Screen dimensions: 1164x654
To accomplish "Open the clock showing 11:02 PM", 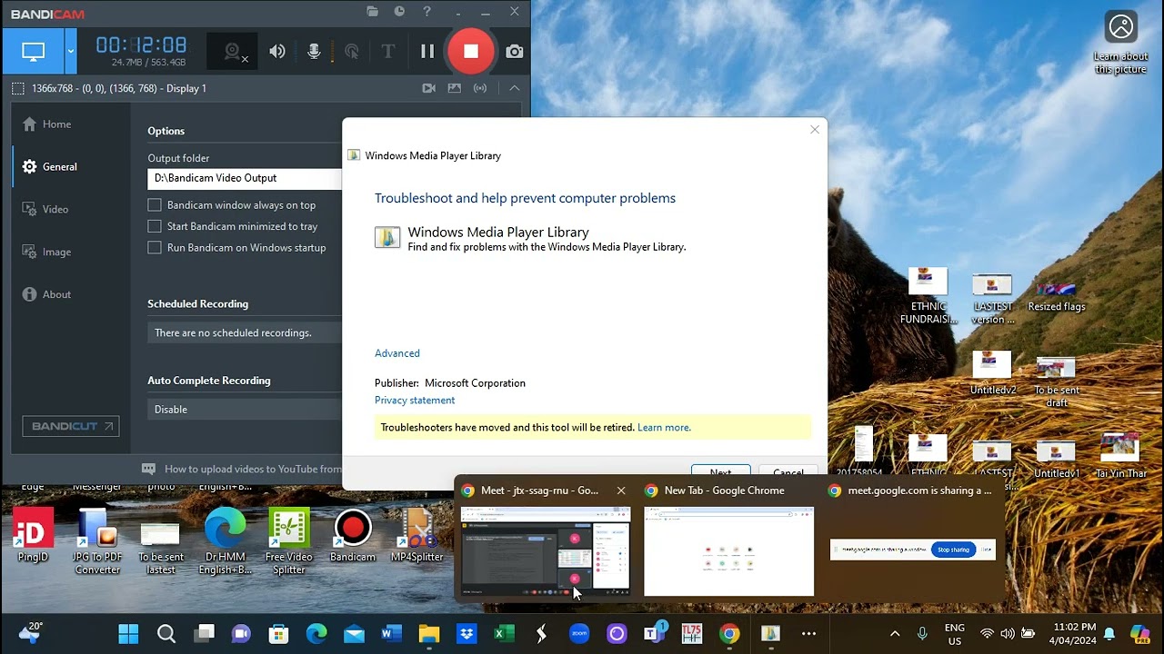I will (1074, 634).
